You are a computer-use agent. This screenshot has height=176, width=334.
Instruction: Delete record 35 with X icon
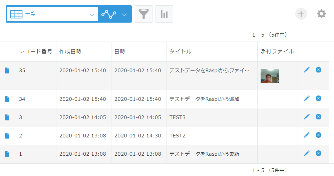pyautogui.click(x=318, y=70)
